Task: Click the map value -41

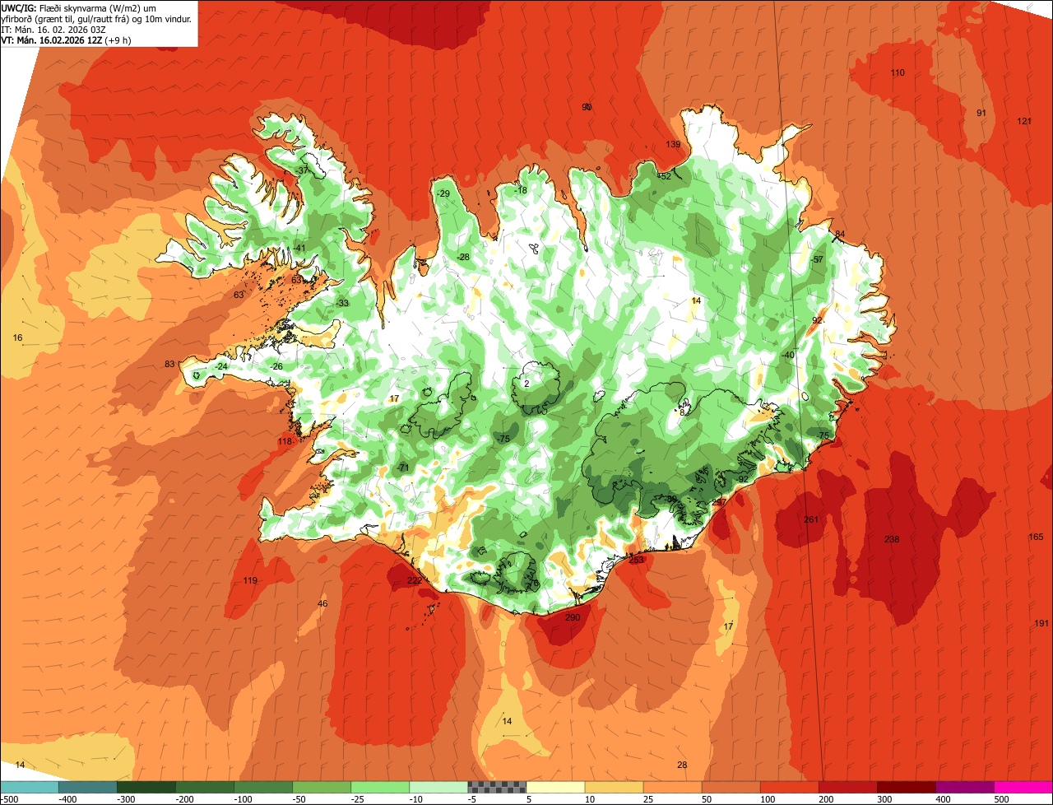Action: pos(299,249)
